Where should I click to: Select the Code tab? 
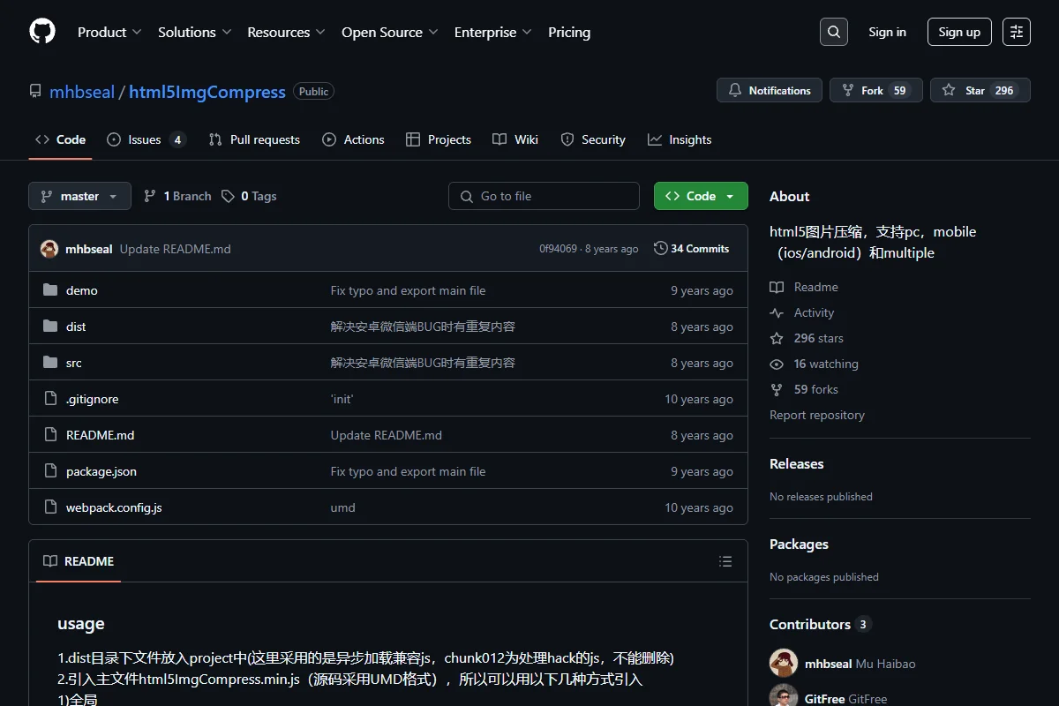60,139
